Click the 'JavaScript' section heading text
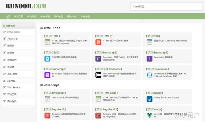The height and width of the screenshot is (122, 205). point(51,85)
